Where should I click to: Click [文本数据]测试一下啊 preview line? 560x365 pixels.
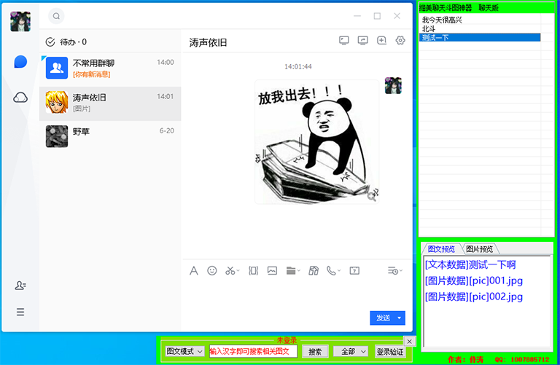[470, 264]
